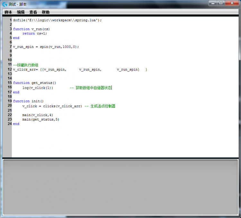Click the green comment --按键执行数组
This screenshot has width=241, height=218.
pyautogui.click(x=26, y=65)
